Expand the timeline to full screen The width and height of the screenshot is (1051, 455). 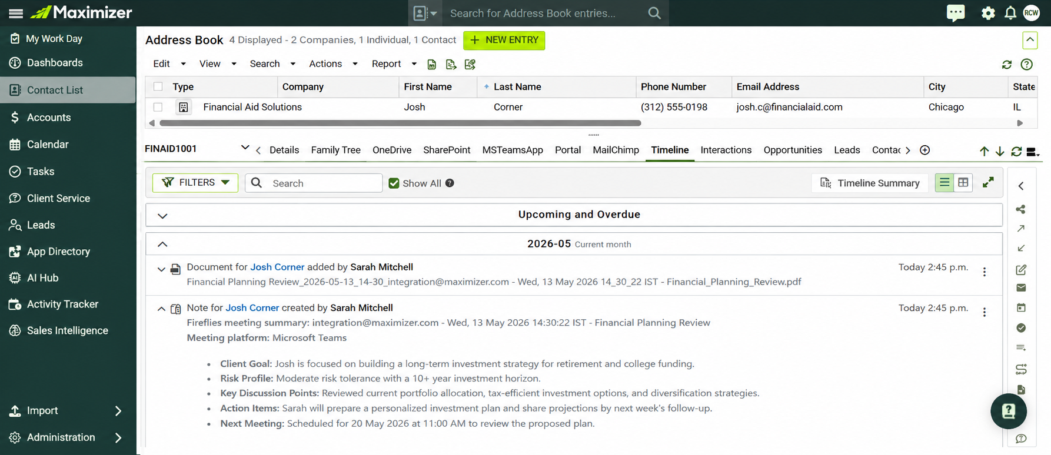pos(988,183)
